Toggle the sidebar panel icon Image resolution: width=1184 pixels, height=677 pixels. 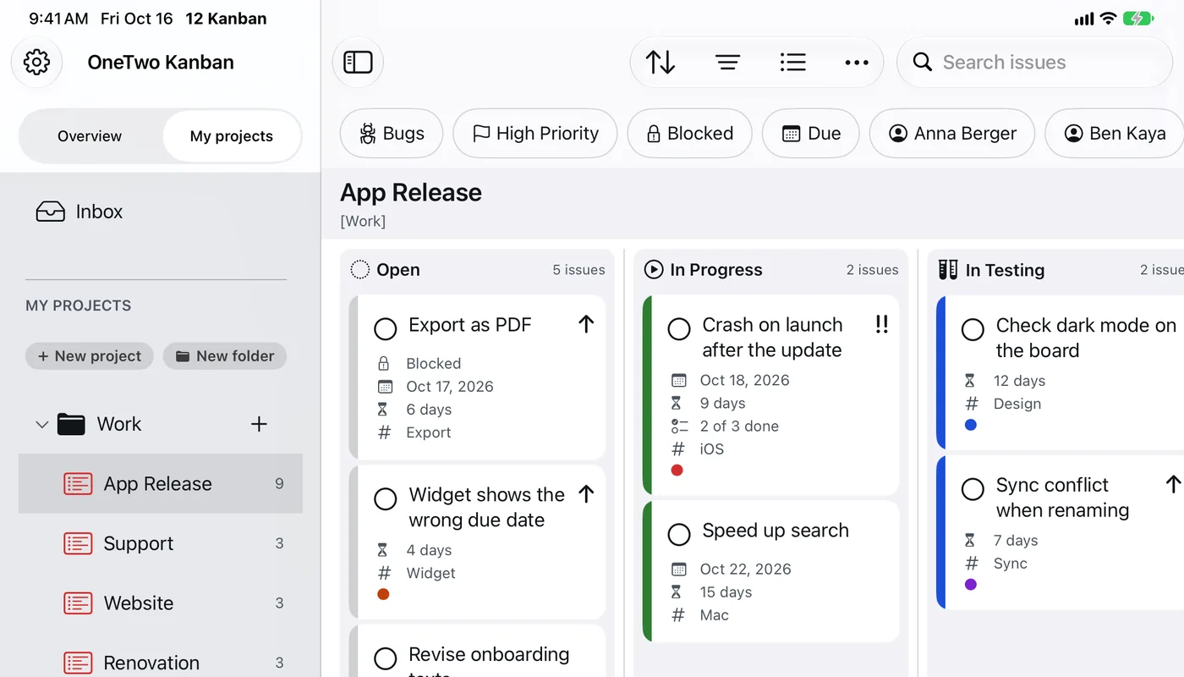click(x=358, y=62)
